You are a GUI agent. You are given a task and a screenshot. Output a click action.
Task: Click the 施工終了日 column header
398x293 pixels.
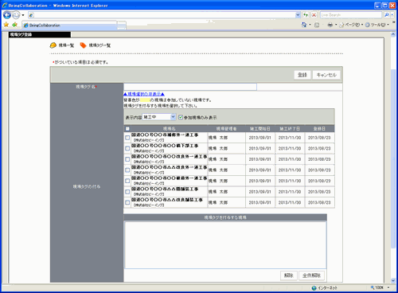click(290, 129)
